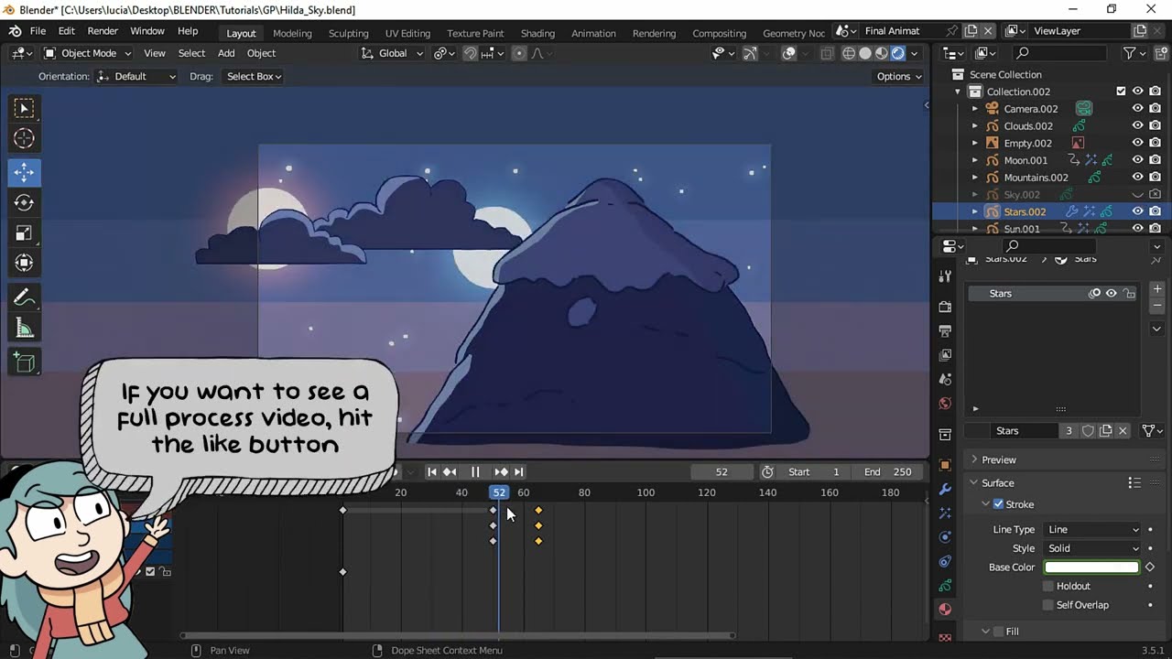
Task: Hide Clouds.002 with its eye icon
Action: coord(1138,125)
